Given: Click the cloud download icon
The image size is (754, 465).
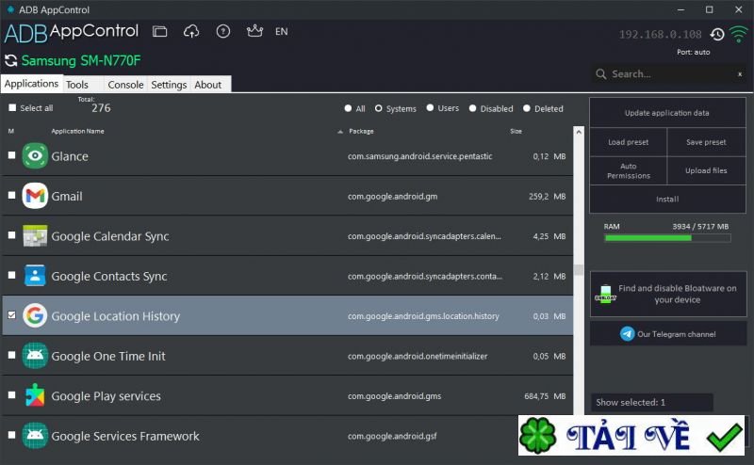Looking at the screenshot, I should coord(191,31).
